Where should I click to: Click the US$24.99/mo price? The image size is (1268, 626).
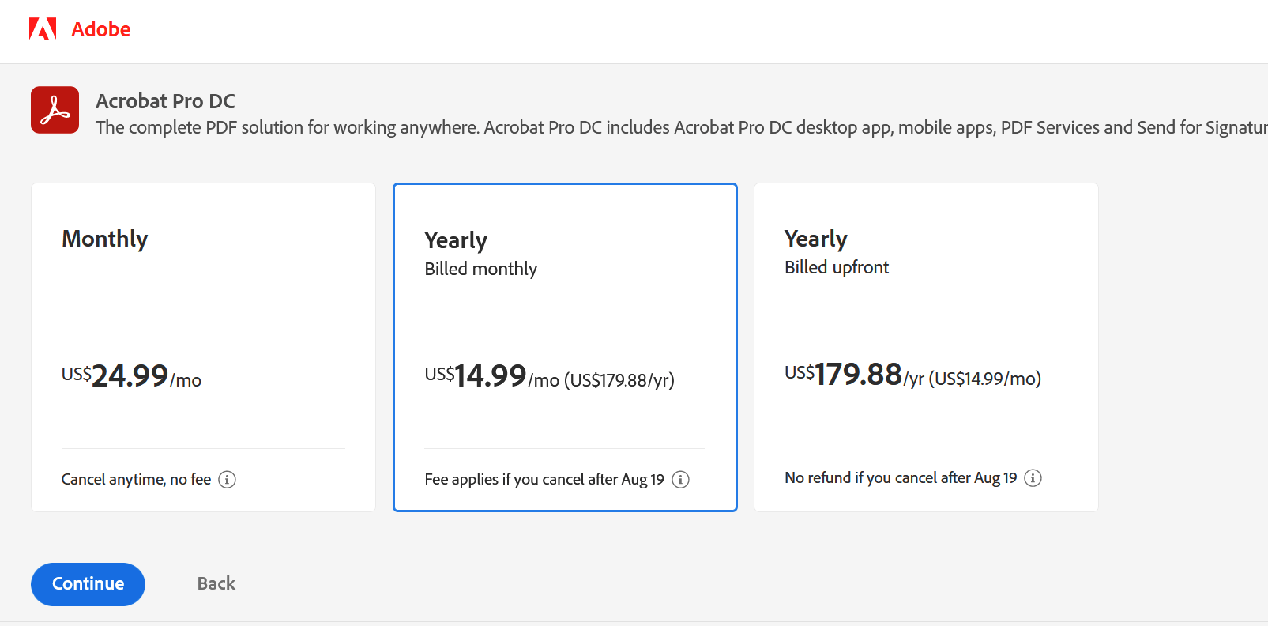click(x=131, y=376)
